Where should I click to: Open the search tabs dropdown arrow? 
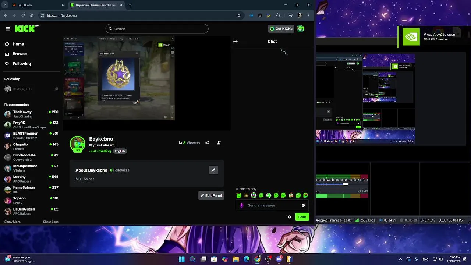(5, 5)
